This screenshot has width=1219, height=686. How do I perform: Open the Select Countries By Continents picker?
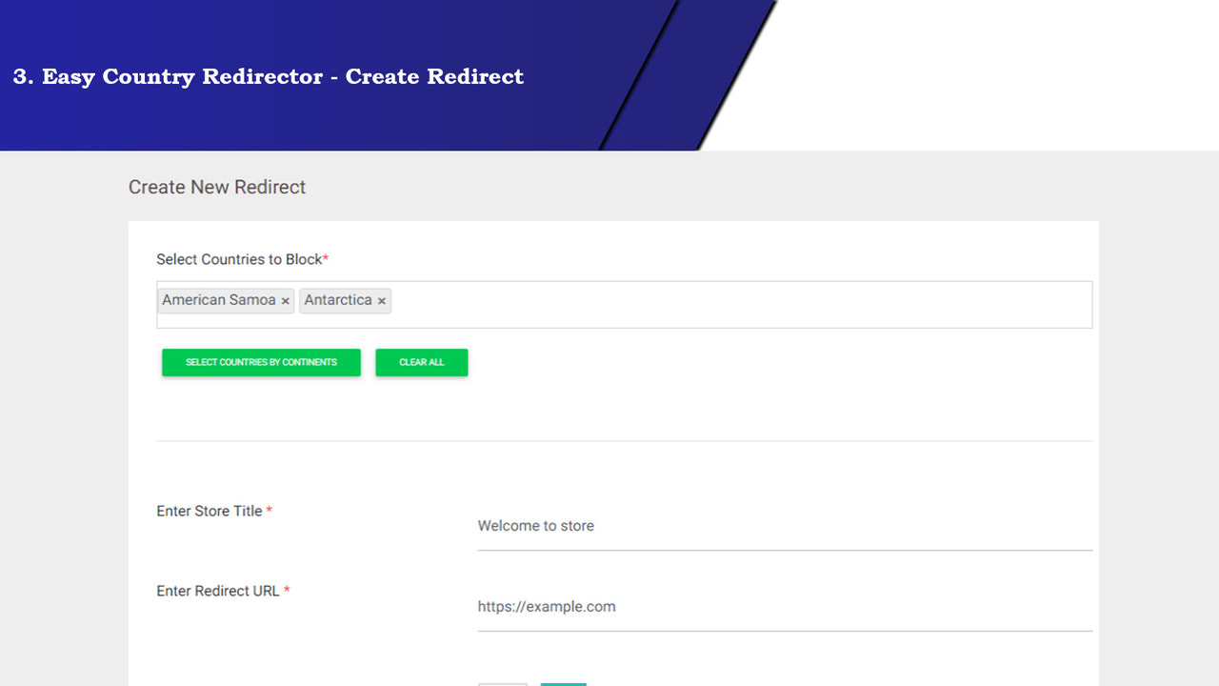point(260,362)
